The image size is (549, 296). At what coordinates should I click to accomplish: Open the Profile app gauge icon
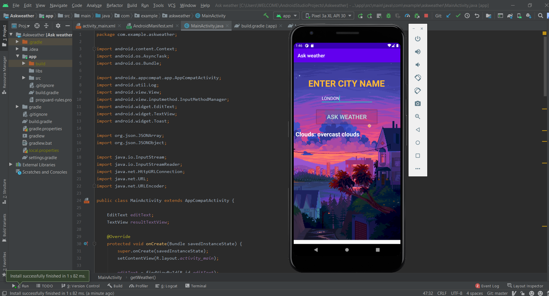click(407, 16)
